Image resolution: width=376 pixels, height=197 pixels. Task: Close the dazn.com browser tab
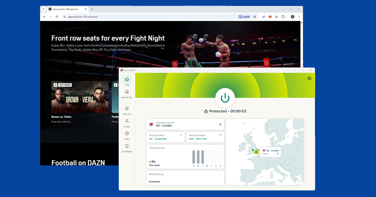click(x=86, y=9)
